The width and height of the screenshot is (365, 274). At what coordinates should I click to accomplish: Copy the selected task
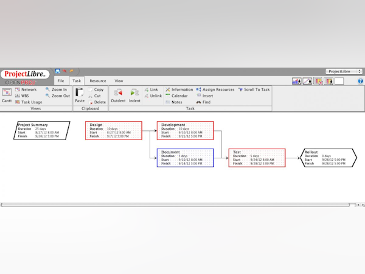[x=96, y=90]
